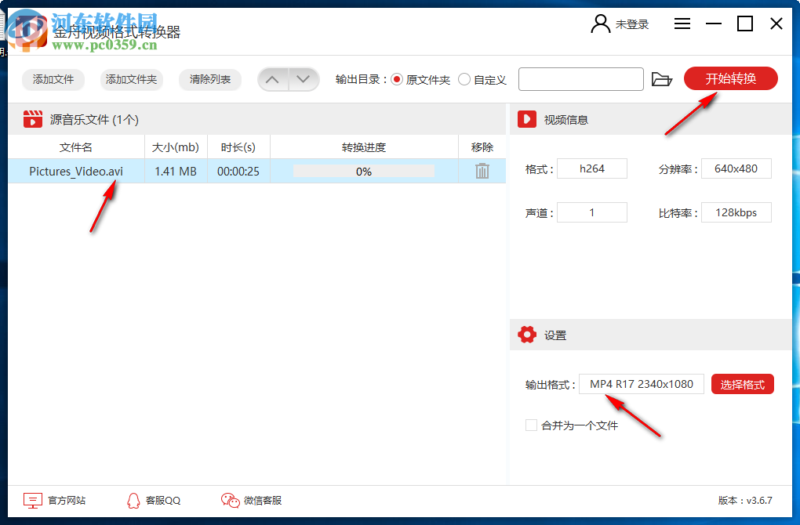
Task: Click the 官方网站 icon in status bar
Action: [32, 500]
